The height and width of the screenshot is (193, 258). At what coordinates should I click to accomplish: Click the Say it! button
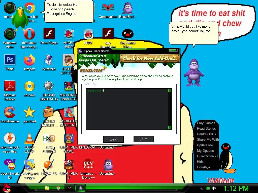113,139
